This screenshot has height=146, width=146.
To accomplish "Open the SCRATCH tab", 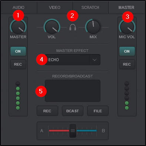I will click(x=90, y=7).
